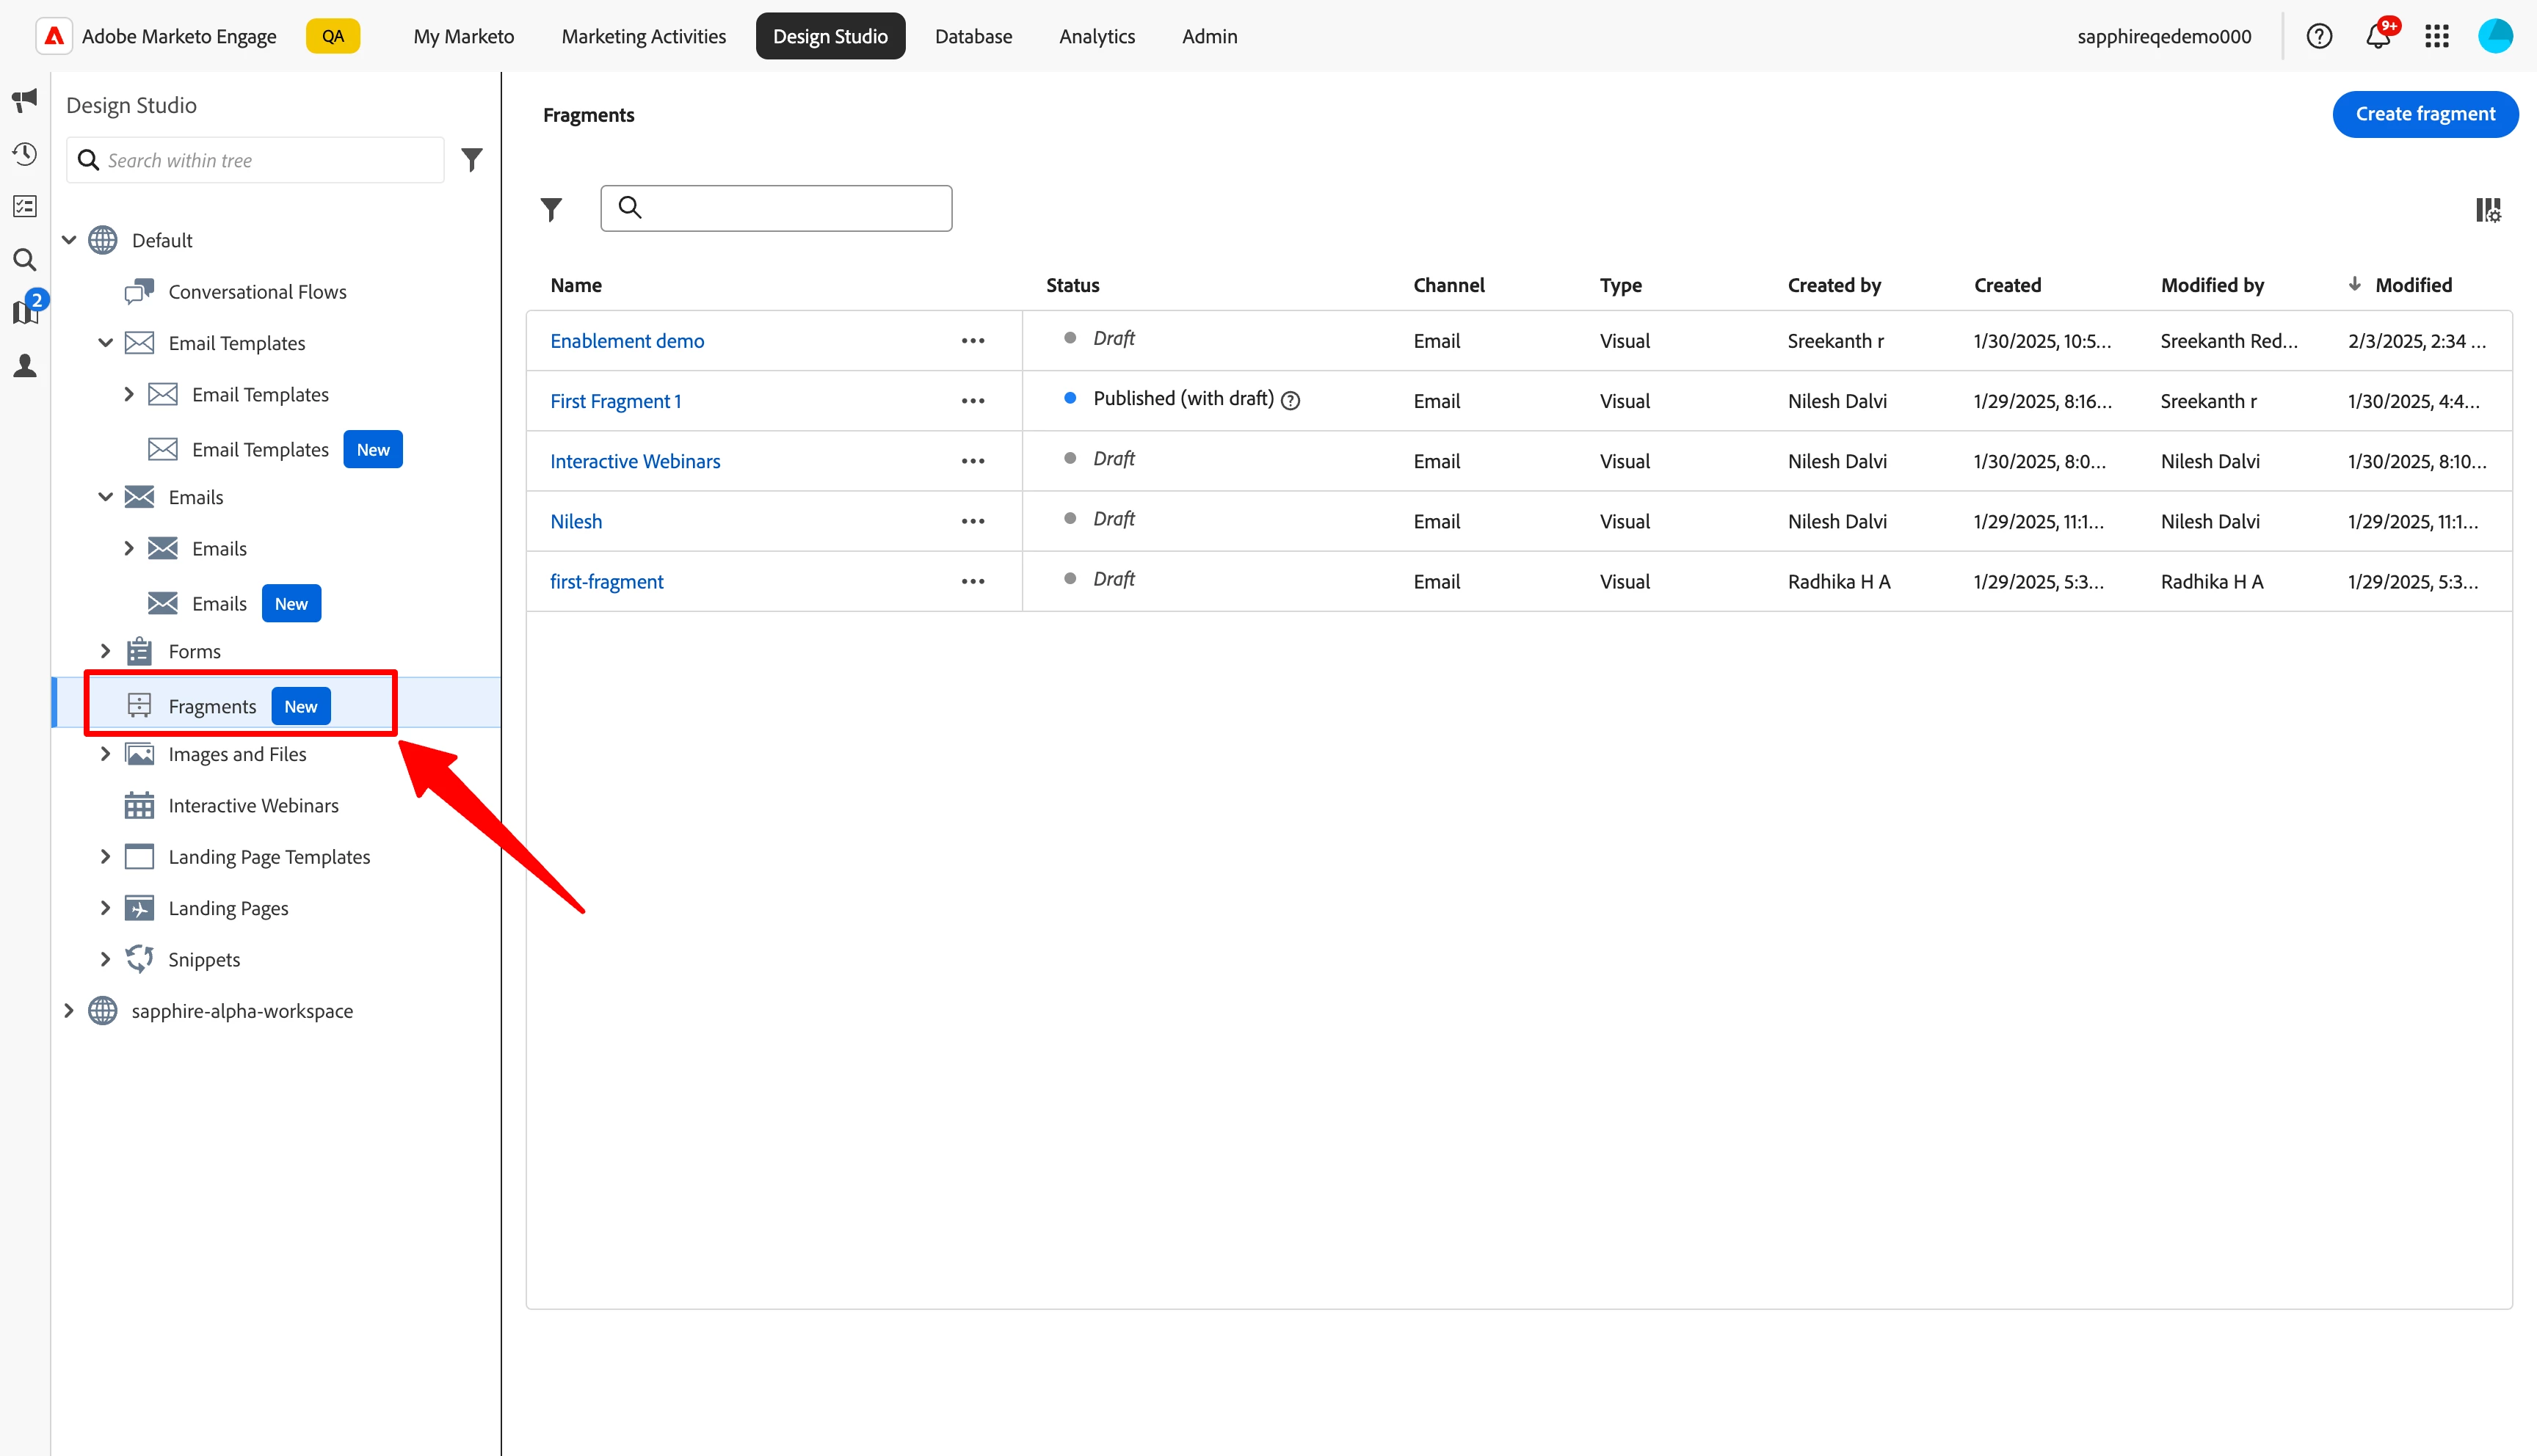Open the Analytics tab
Image resolution: width=2537 pixels, height=1456 pixels.
(x=1096, y=37)
